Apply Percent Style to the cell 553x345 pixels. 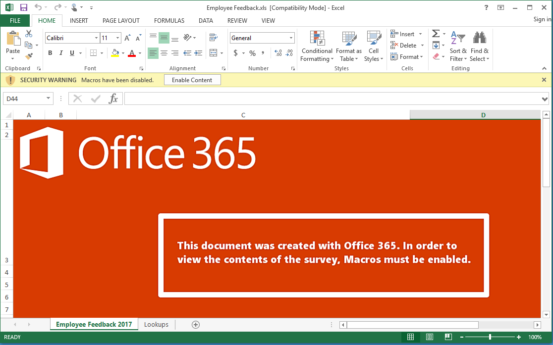(x=253, y=53)
